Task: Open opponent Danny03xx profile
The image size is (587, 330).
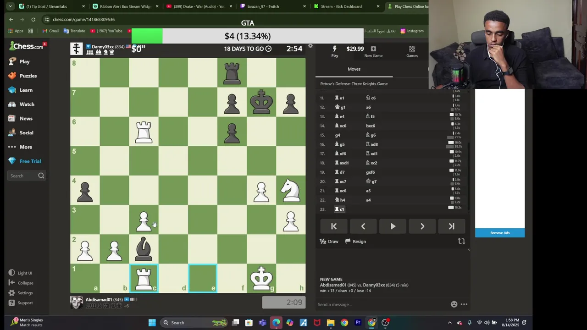Action: pos(102,47)
